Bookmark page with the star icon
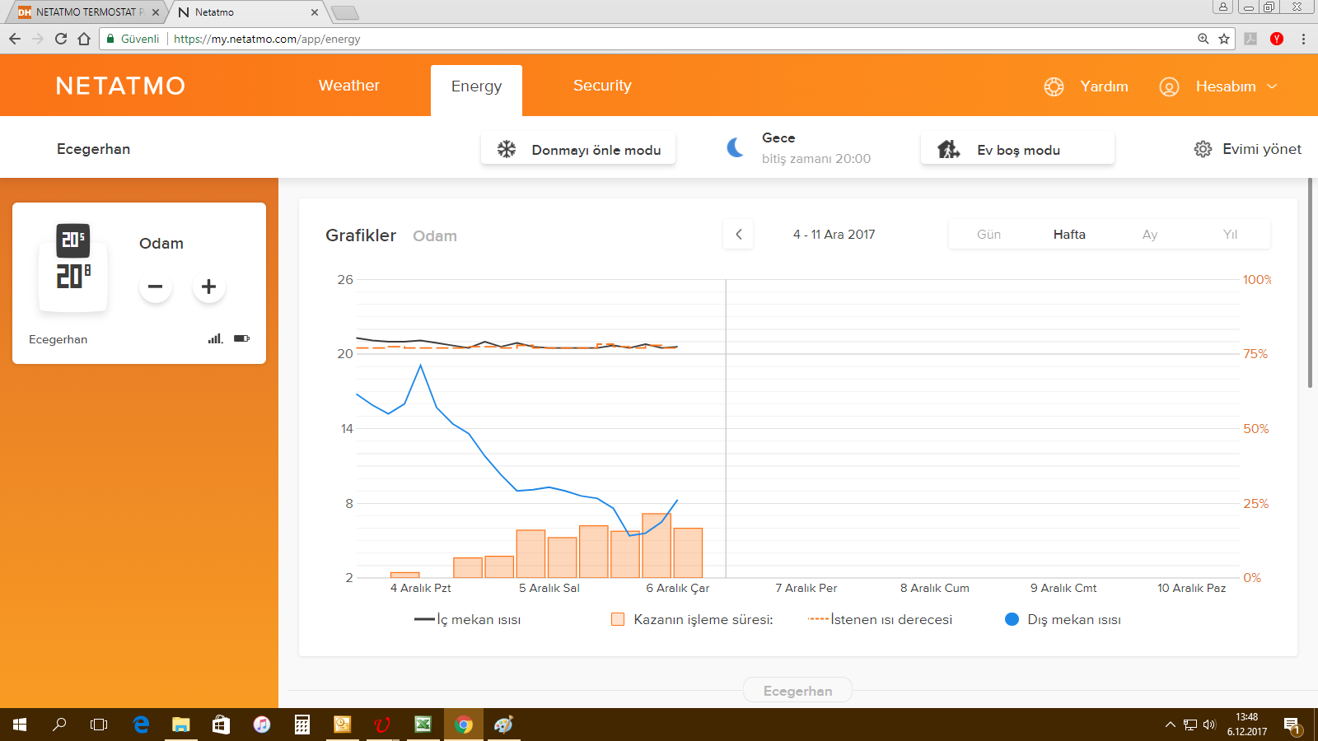The width and height of the screenshot is (1318, 741). [1224, 39]
